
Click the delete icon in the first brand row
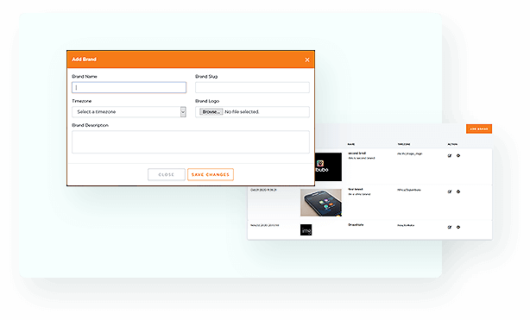coord(458,156)
